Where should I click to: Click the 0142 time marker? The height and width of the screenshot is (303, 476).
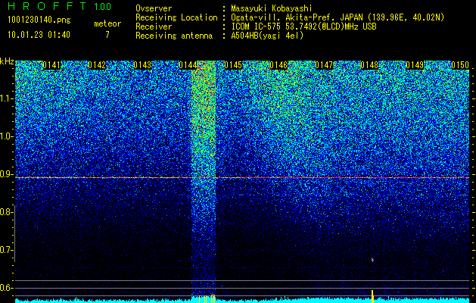coord(97,65)
